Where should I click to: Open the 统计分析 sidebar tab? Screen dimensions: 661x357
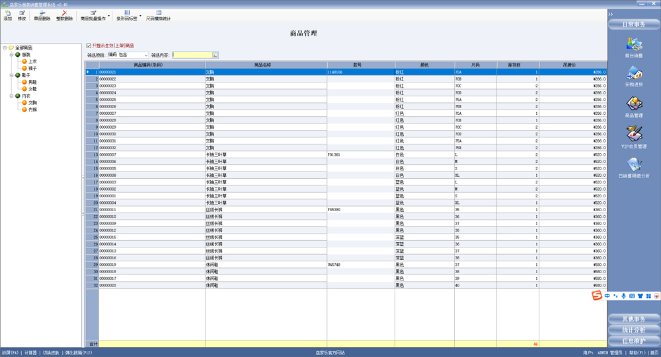coord(634,330)
